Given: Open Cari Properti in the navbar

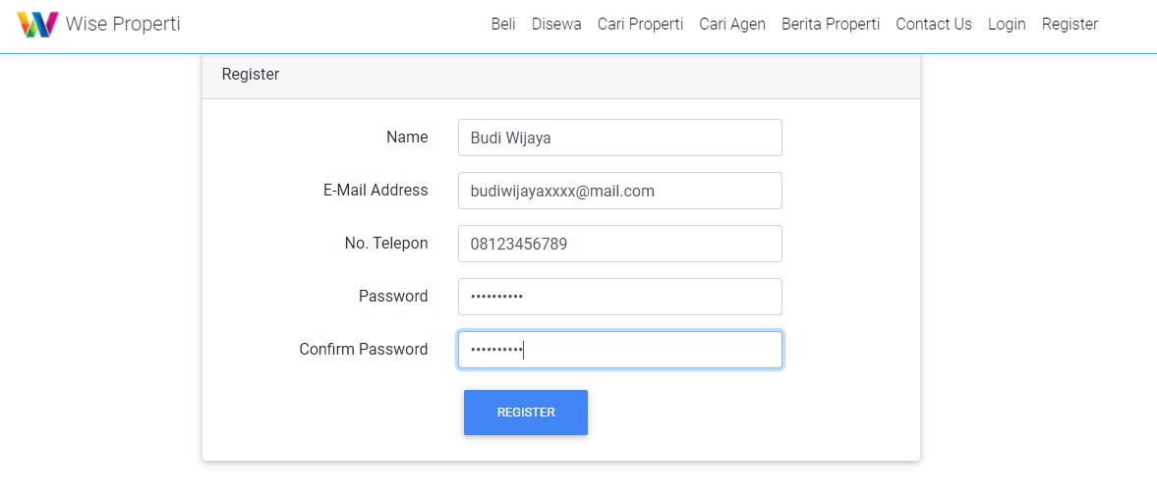Looking at the screenshot, I should tap(640, 25).
